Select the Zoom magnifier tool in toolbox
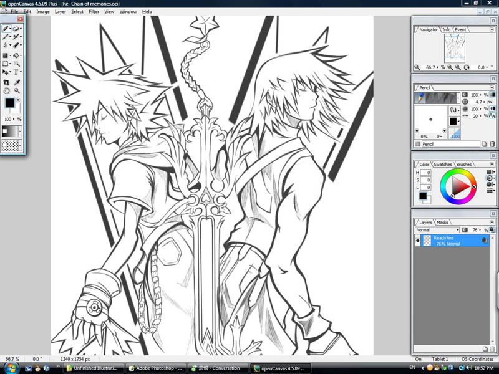 point(17,90)
